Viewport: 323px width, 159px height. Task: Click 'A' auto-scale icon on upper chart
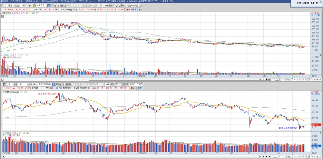pyautogui.click(x=320, y=79)
